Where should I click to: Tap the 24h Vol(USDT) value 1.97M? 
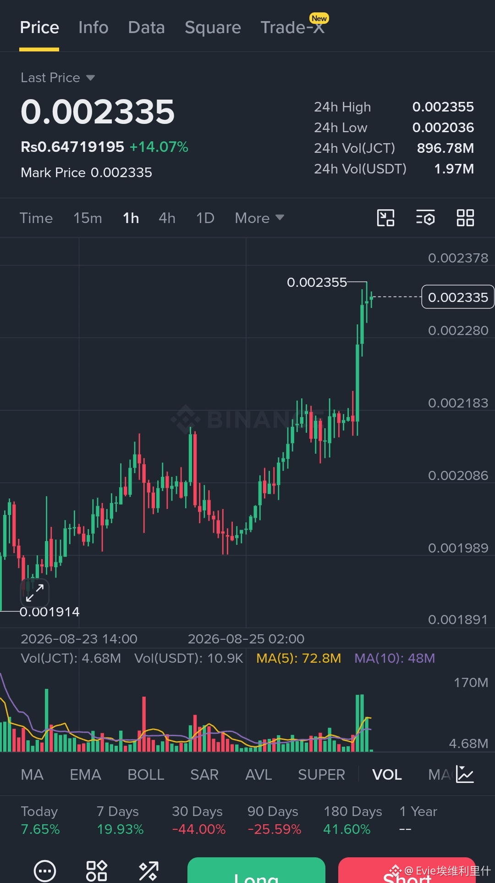click(454, 169)
